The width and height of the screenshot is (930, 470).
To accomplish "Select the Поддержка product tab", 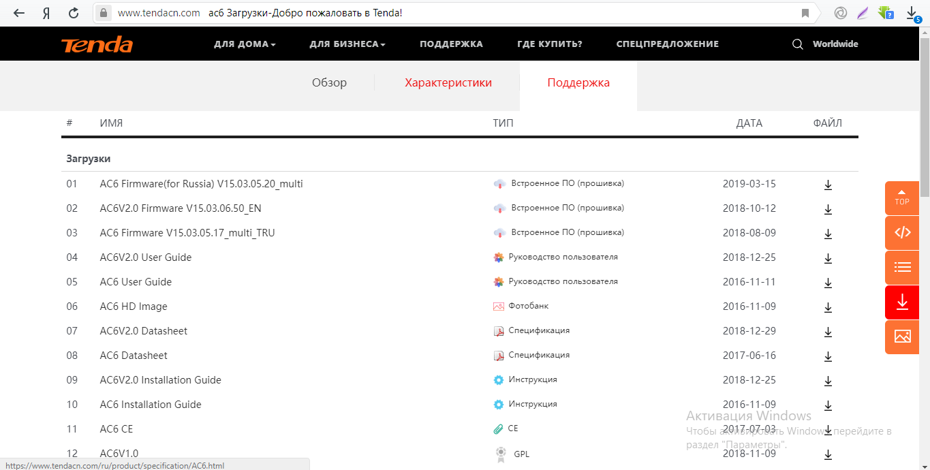I will click(x=578, y=83).
